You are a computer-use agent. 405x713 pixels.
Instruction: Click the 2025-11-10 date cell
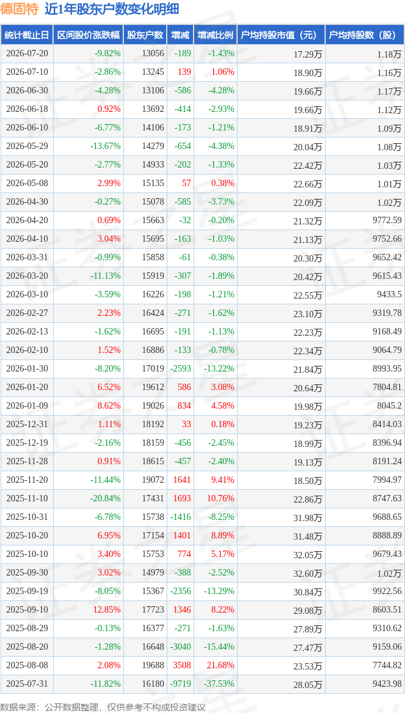[x=27, y=498]
